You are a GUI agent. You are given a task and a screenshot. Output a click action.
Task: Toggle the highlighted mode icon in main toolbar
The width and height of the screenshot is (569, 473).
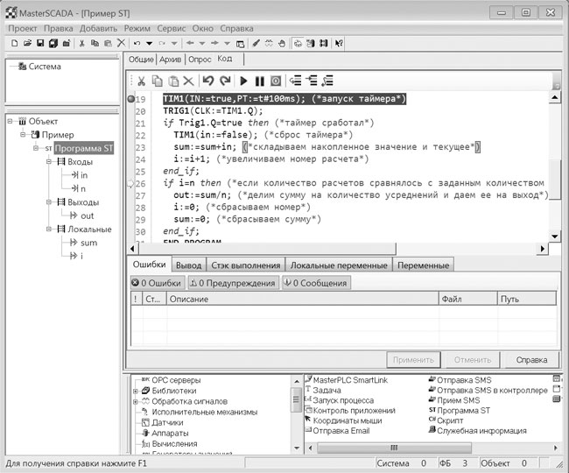[298, 43]
